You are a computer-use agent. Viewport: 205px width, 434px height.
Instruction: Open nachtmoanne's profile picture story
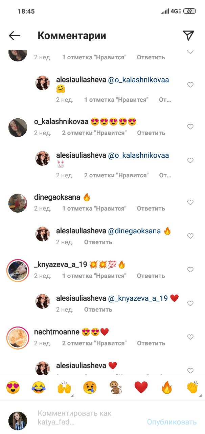click(x=18, y=338)
